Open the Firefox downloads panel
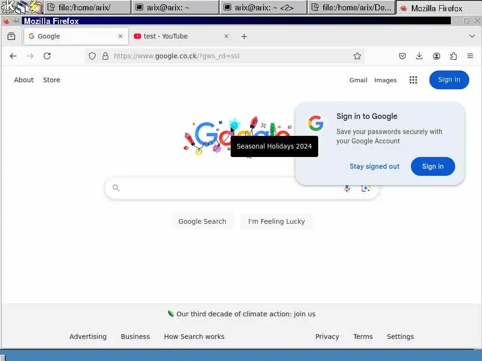 [419, 56]
